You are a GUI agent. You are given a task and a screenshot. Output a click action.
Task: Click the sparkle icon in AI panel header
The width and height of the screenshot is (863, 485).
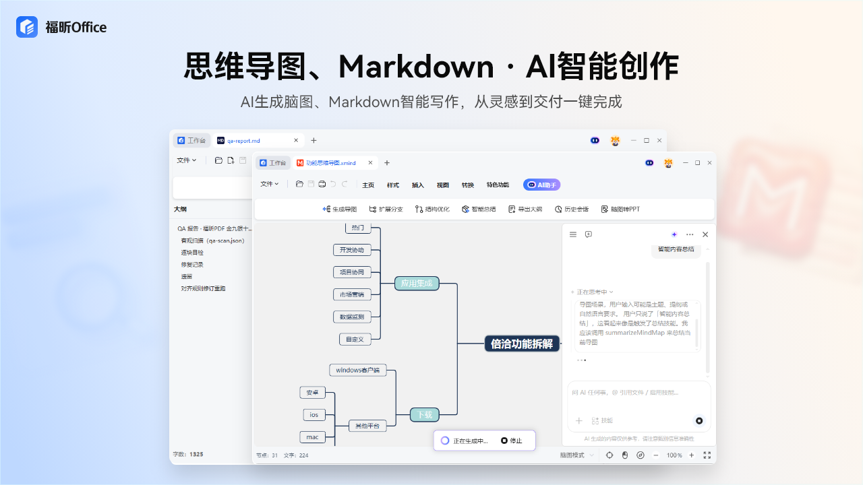(674, 234)
